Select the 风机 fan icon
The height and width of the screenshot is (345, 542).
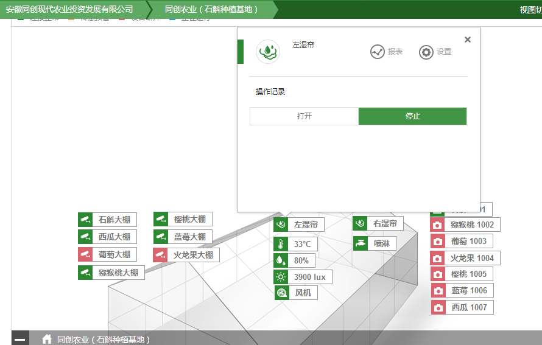tap(281, 293)
